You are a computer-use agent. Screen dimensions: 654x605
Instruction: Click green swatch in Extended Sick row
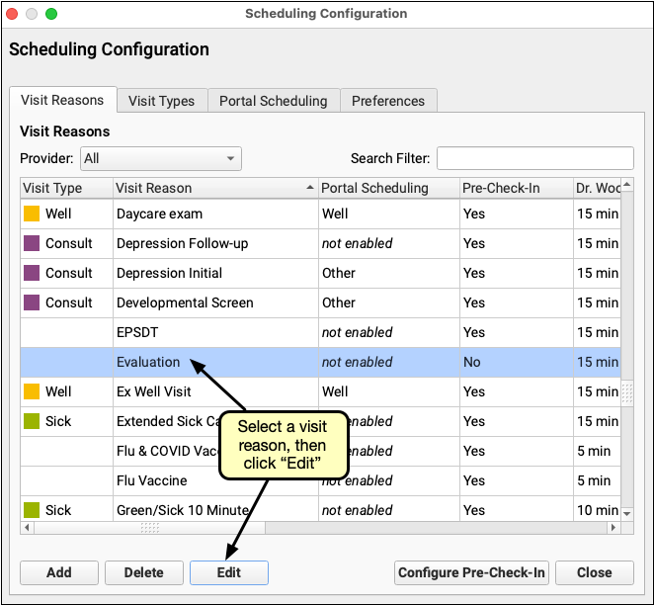pyautogui.click(x=32, y=421)
